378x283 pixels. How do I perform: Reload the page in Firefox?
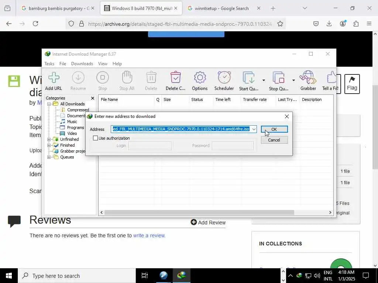pos(35,24)
